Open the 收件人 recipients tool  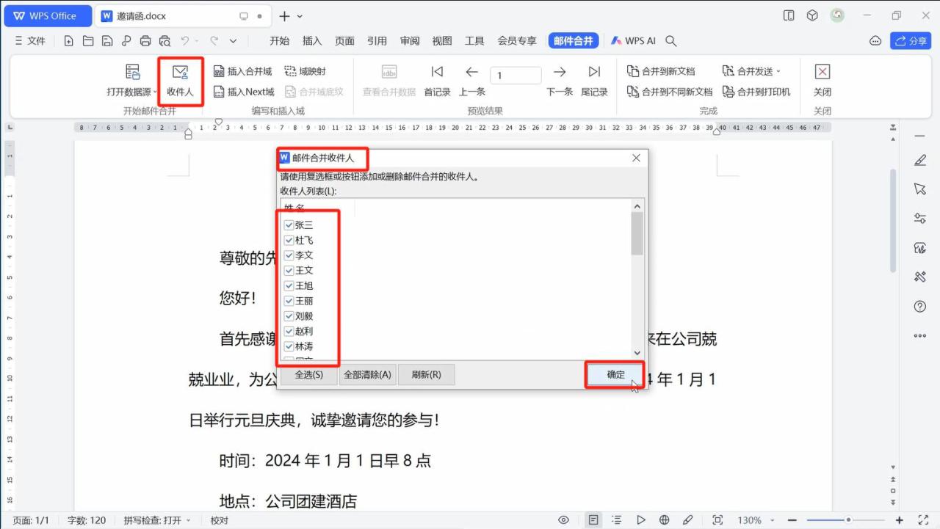point(180,81)
